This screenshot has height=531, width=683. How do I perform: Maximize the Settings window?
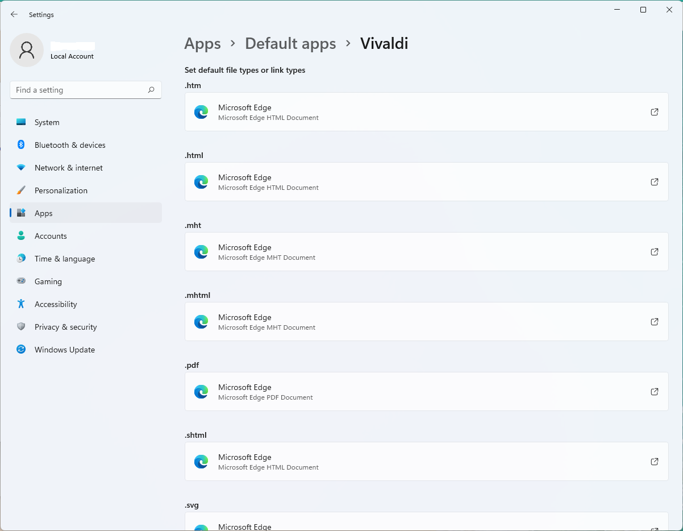coord(643,10)
